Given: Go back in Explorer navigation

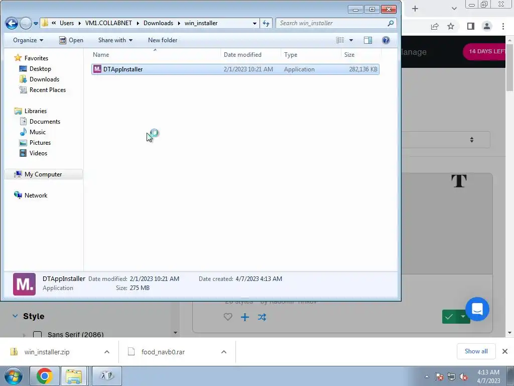Looking at the screenshot, I should [x=12, y=23].
